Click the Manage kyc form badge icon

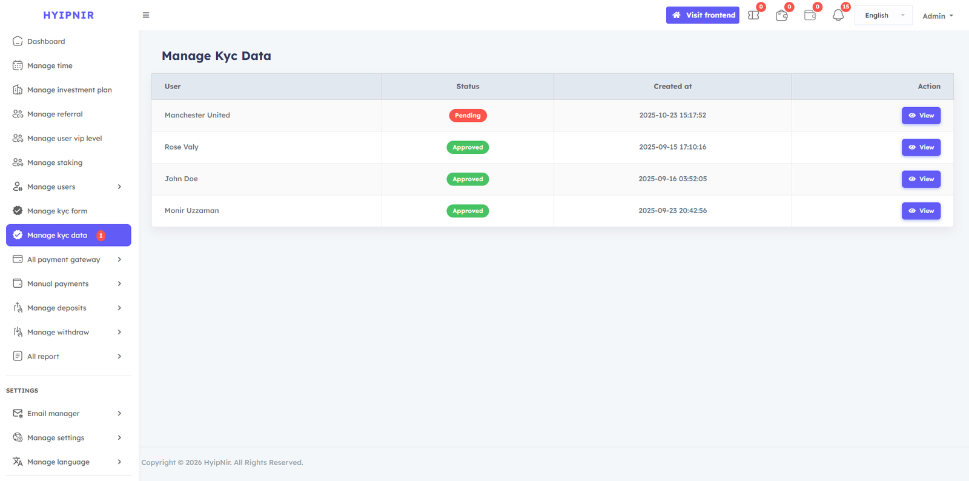(x=18, y=211)
